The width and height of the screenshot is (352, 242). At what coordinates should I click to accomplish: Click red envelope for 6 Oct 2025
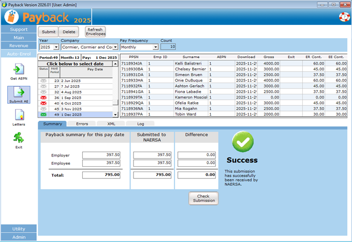click(44, 103)
